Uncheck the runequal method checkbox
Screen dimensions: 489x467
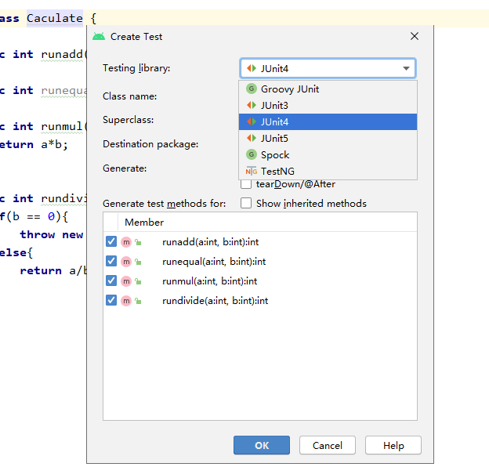(111, 261)
